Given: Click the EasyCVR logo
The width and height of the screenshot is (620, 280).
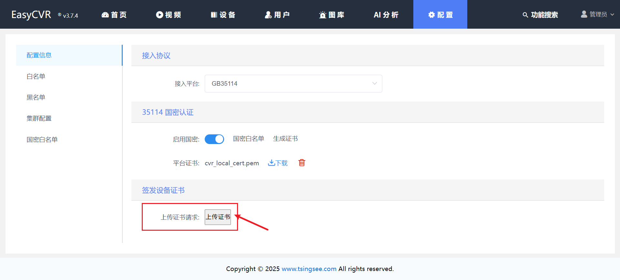Looking at the screenshot, I should click(x=31, y=15).
